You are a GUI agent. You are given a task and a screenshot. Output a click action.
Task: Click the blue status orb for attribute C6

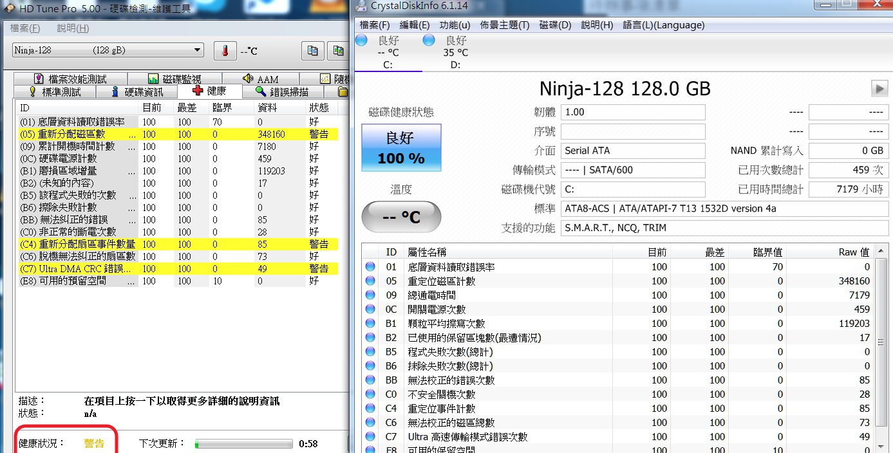click(x=370, y=422)
